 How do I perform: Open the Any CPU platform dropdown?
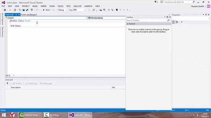coord(77,10)
